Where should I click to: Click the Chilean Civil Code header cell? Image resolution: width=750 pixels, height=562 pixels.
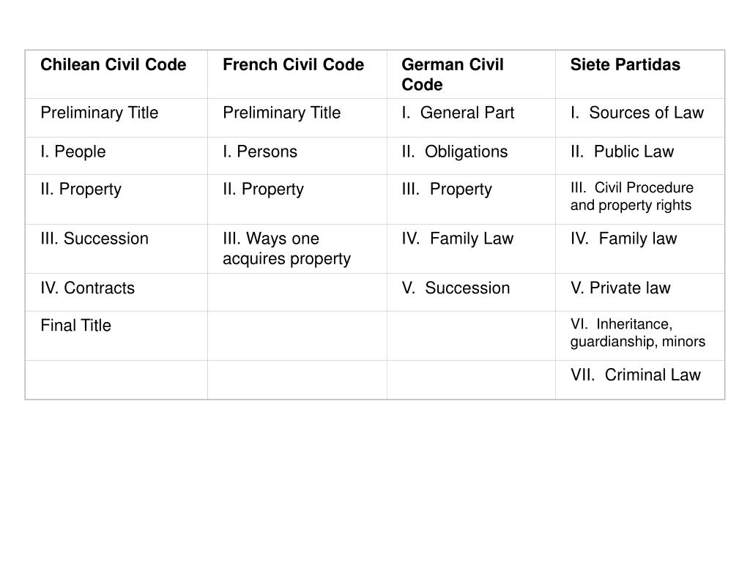click(116, 75)
